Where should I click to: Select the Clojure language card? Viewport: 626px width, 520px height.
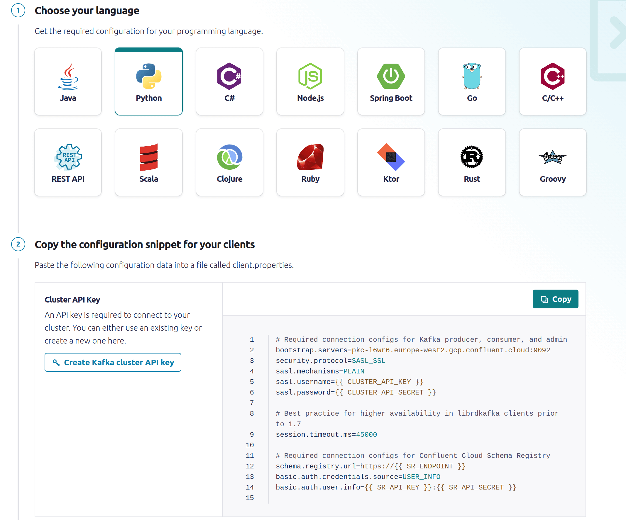[x=229, y=162]
